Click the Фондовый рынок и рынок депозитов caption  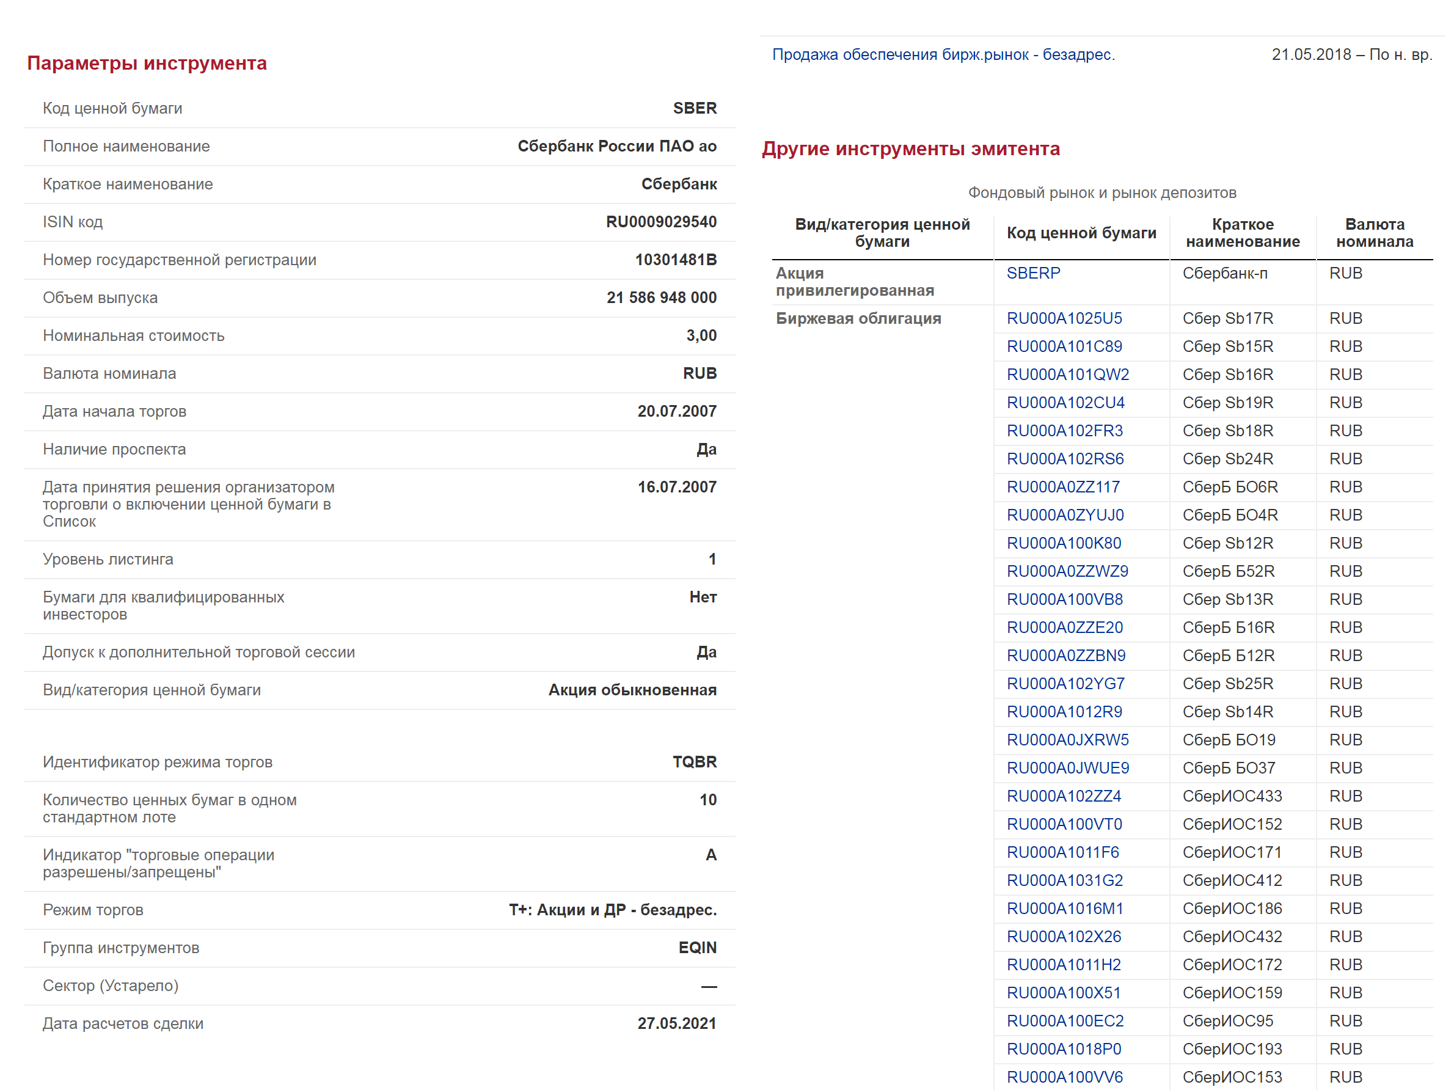click(1101, 192)
